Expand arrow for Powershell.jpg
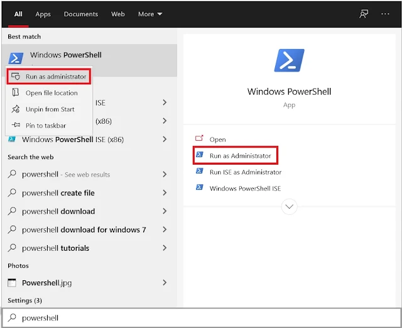 coord(165,283)
